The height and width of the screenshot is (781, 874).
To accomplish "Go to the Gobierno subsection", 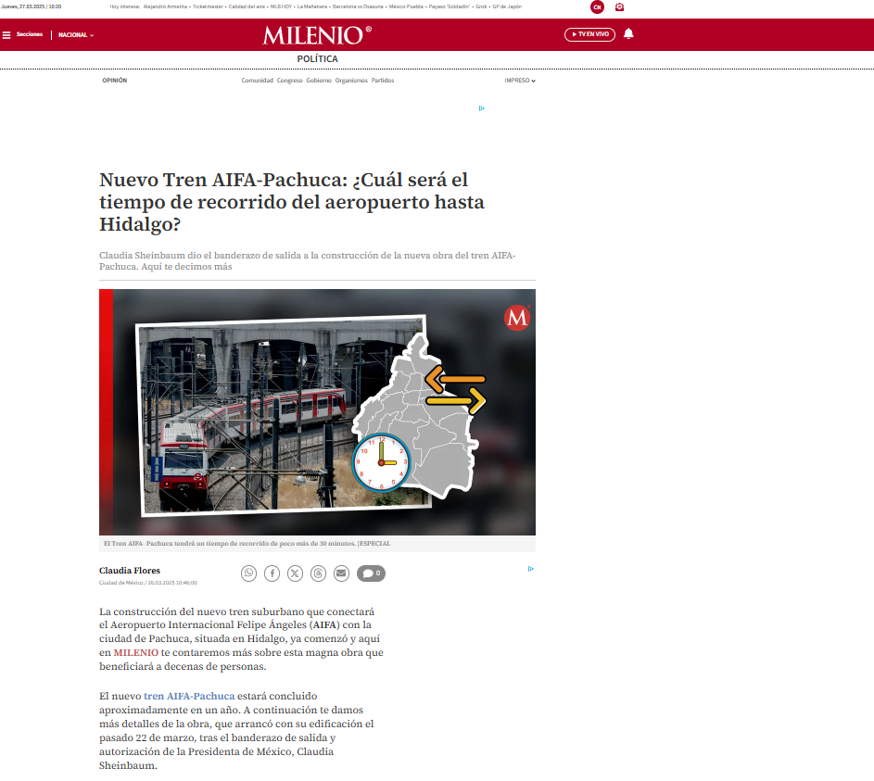I will pos(319,81).
